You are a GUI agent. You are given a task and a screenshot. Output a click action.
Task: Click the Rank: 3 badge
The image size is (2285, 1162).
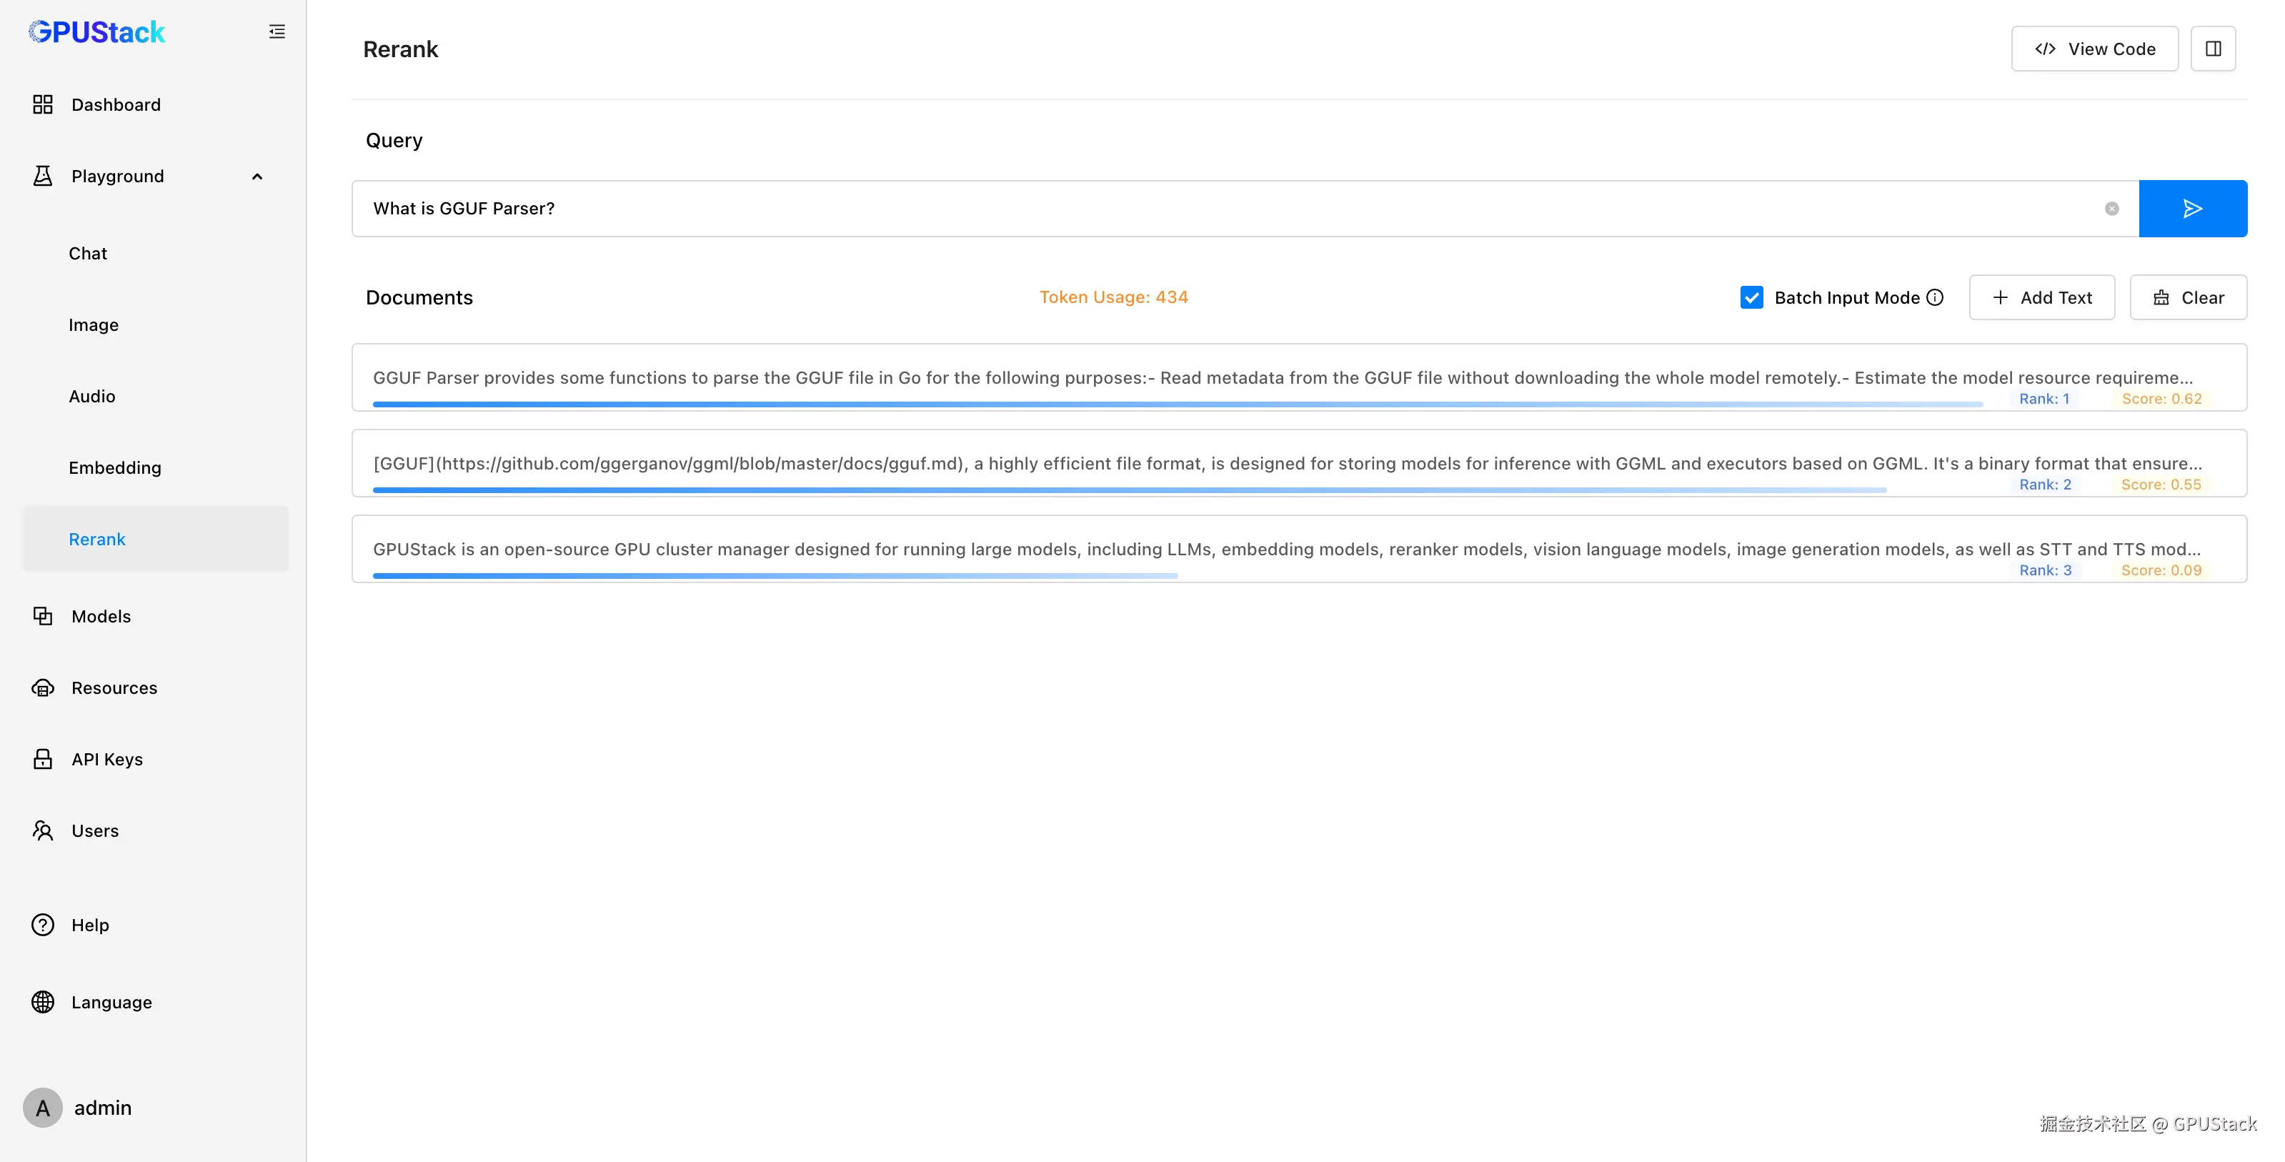[2046, 570]
